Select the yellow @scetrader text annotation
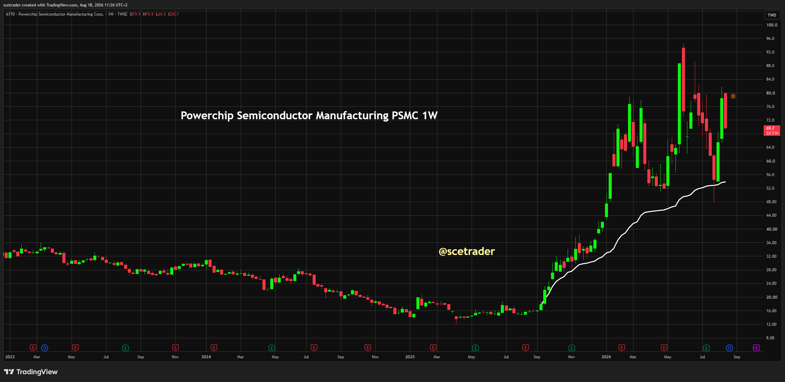 click(x=467, y=251)
